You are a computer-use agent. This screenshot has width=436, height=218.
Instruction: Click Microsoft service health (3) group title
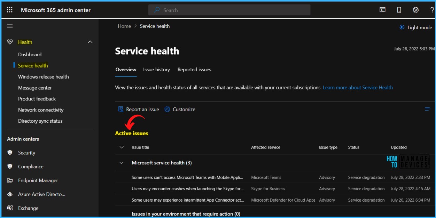(x=162, y=163)
